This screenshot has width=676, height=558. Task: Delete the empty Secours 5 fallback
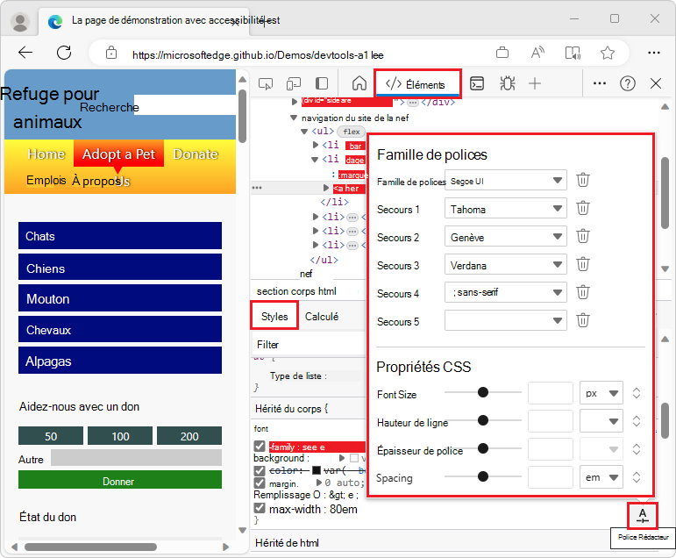(583, 320)
